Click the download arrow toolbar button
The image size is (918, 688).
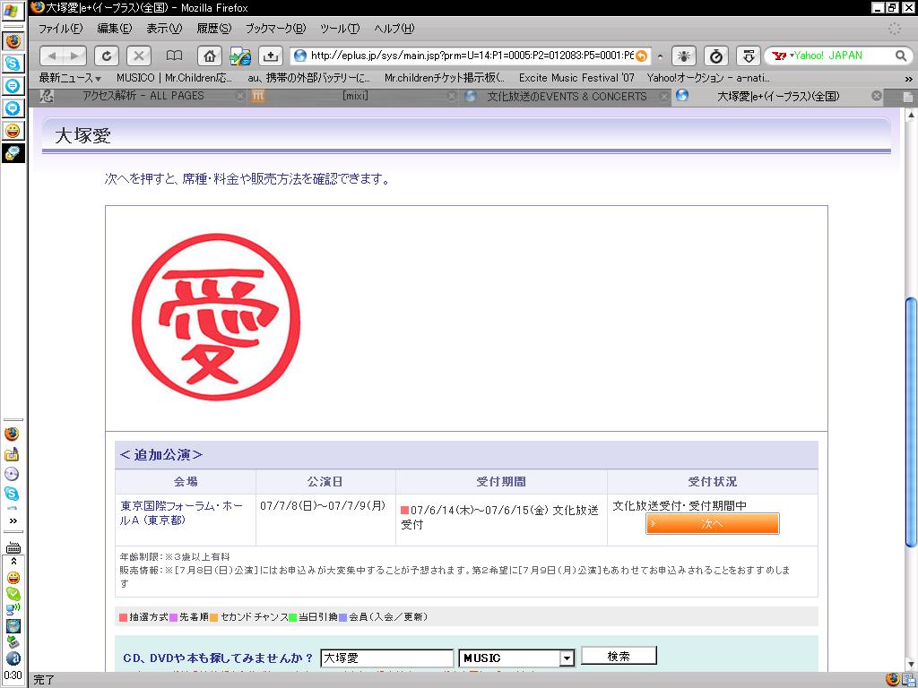(749, 56)
